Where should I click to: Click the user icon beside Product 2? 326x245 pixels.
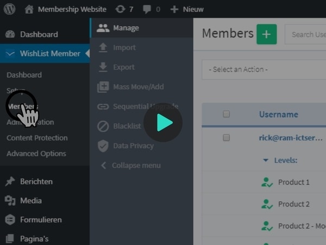coord(267,204)
